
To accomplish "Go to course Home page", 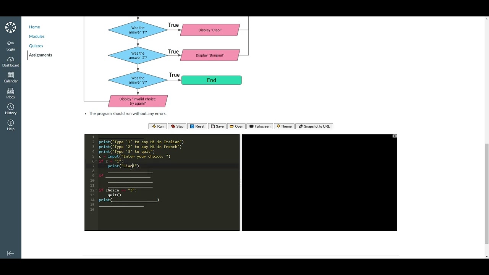I will tap(34, 27).
